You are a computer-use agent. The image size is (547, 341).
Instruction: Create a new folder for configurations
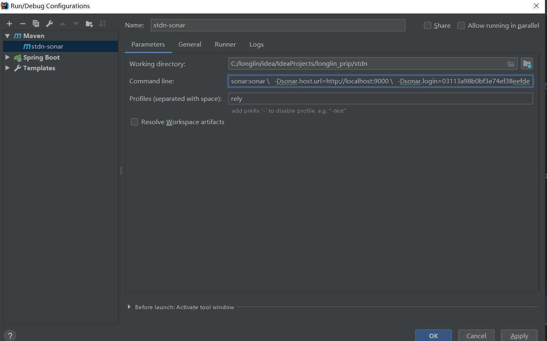pyautogui.click(x=89, y=24)
